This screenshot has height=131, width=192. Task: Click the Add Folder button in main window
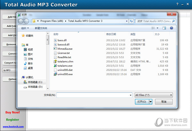click(x=9, y=26)
